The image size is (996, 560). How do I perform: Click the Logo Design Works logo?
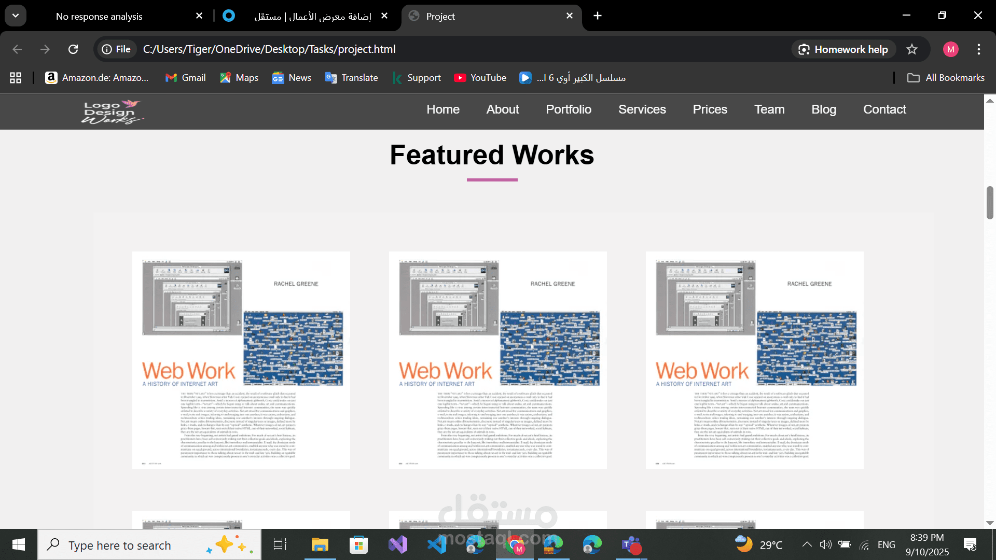click(x=112, y=111)
